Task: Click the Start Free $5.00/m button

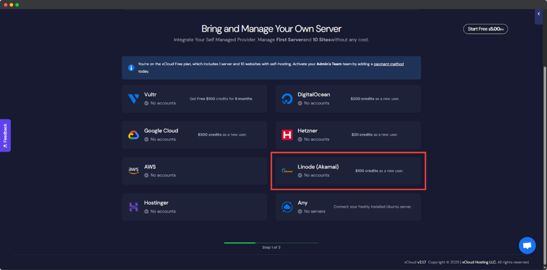Action: (485, 29)
